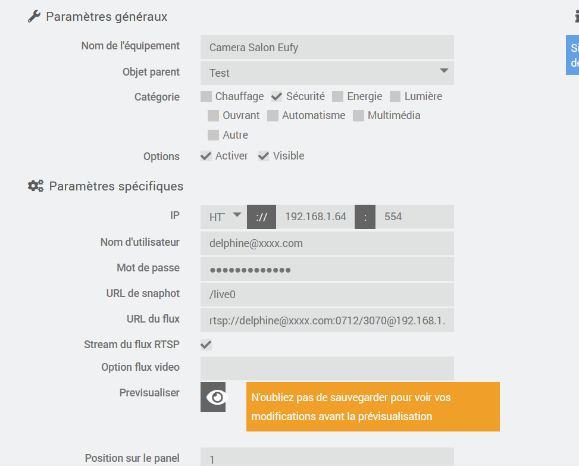579x466 pixels.
Task: Click the colon port separator box
Action: coord(365,217)
